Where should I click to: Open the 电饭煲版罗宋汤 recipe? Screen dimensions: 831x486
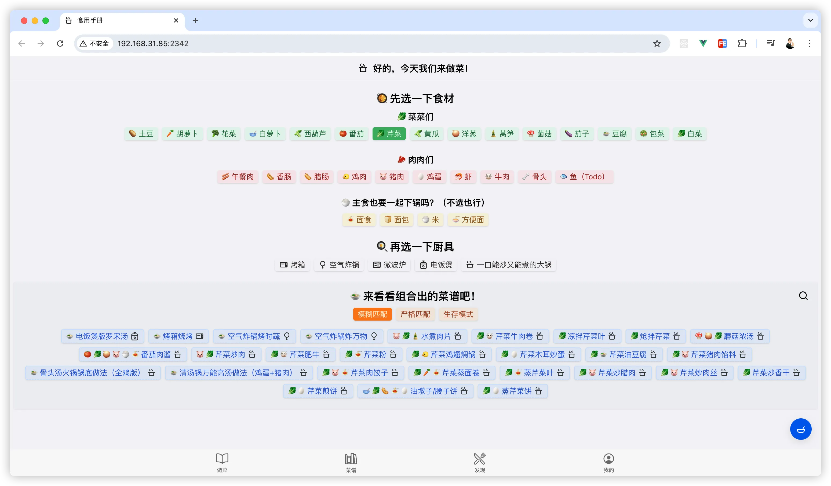pyautogui.click(x=103, y=336)
